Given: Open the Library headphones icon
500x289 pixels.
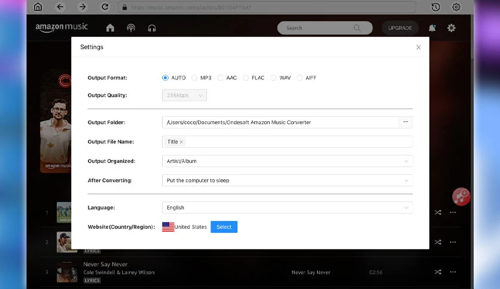Looking at the screenshot, I should pos(152,28).
